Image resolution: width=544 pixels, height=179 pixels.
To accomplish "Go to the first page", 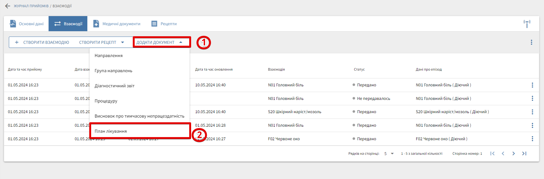I will 492,153.
